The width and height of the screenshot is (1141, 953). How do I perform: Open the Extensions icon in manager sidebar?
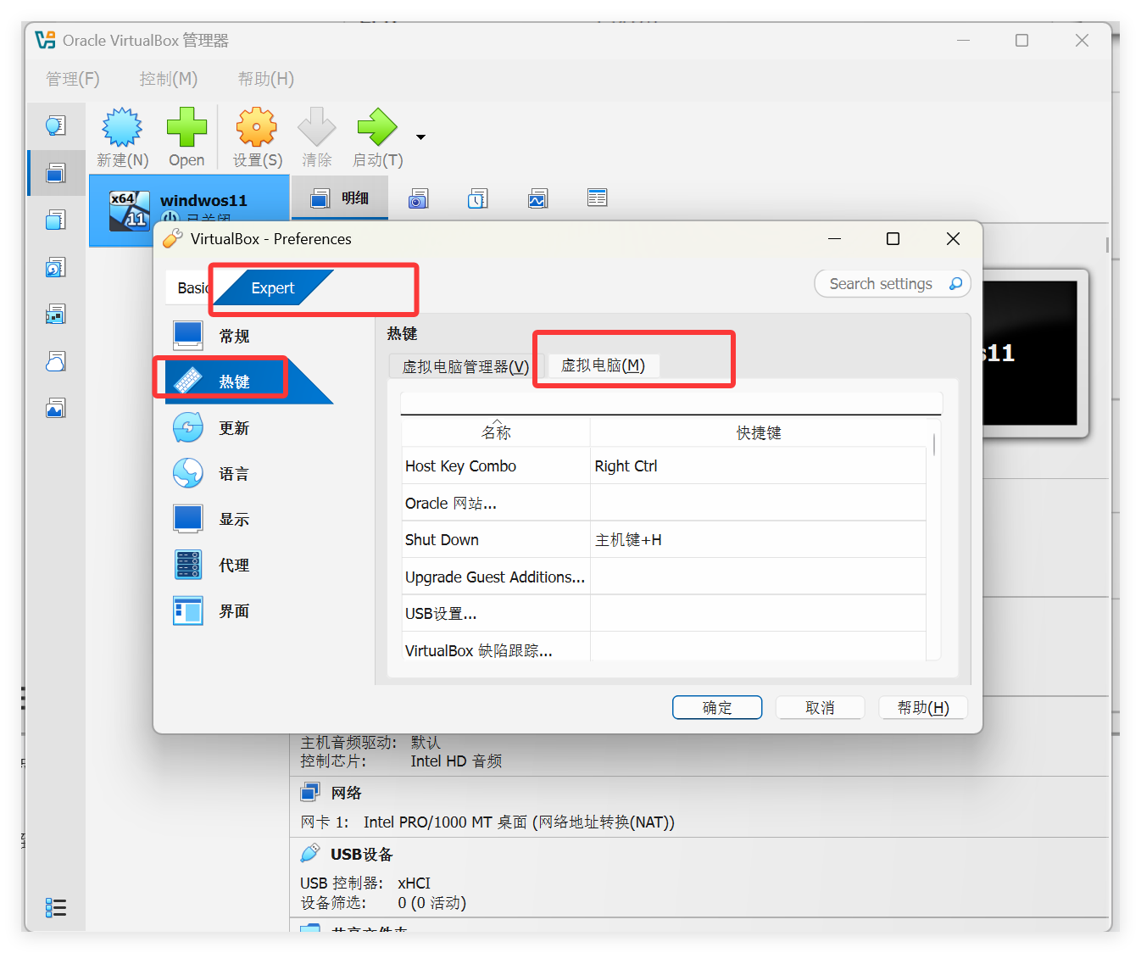pos(56,220)
